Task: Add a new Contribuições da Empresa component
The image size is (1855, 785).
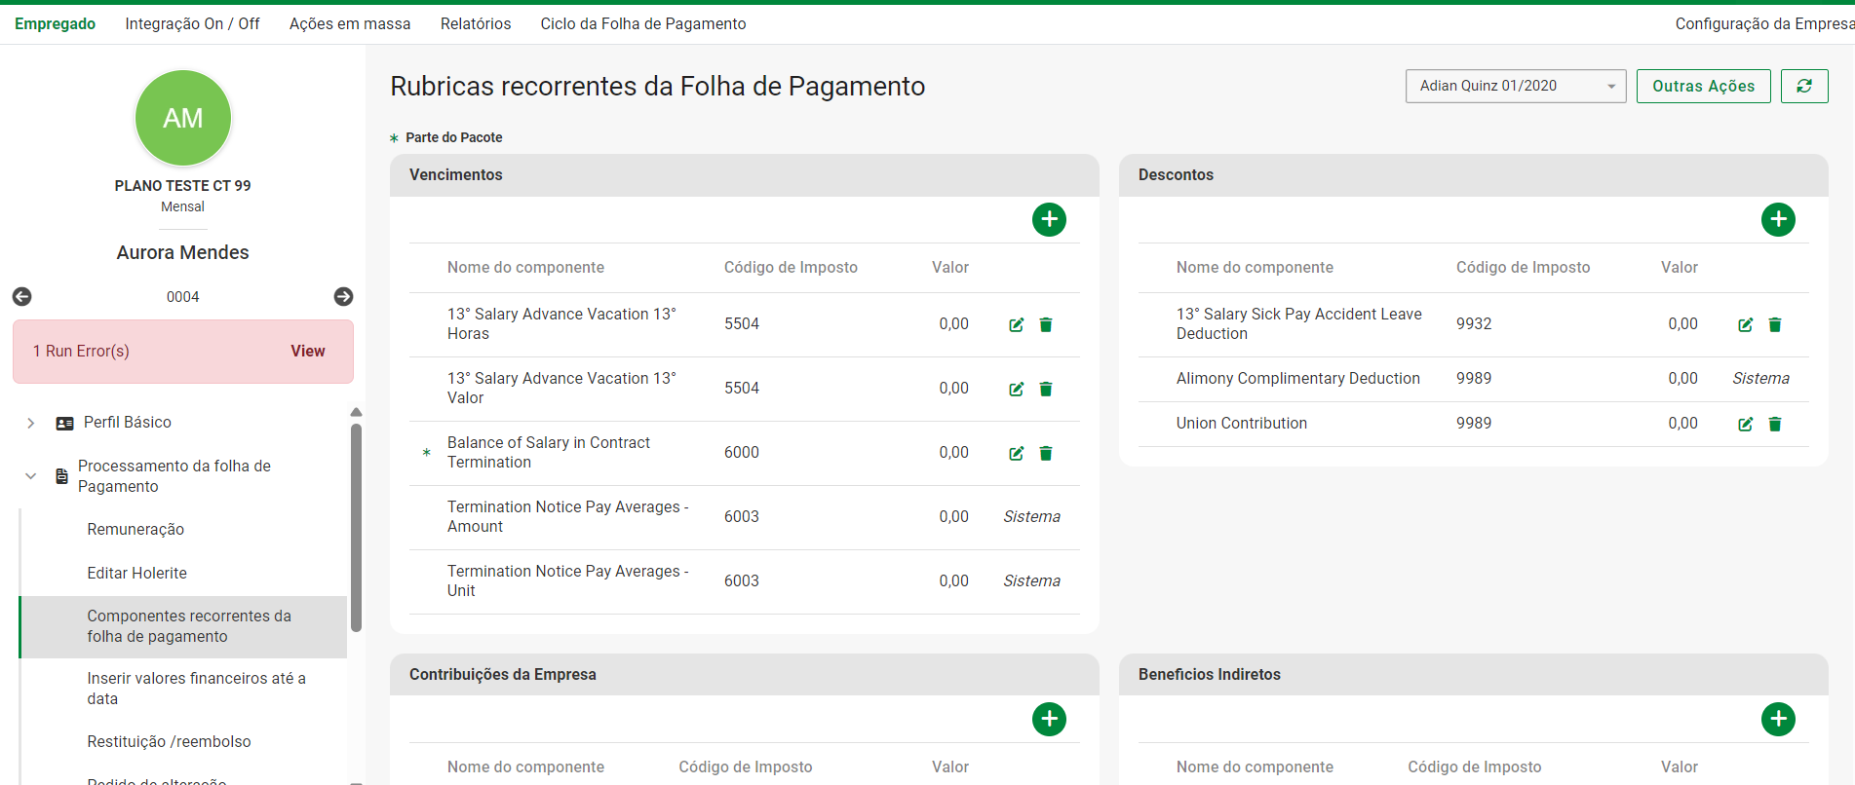Action: (x=1049, y=719)
